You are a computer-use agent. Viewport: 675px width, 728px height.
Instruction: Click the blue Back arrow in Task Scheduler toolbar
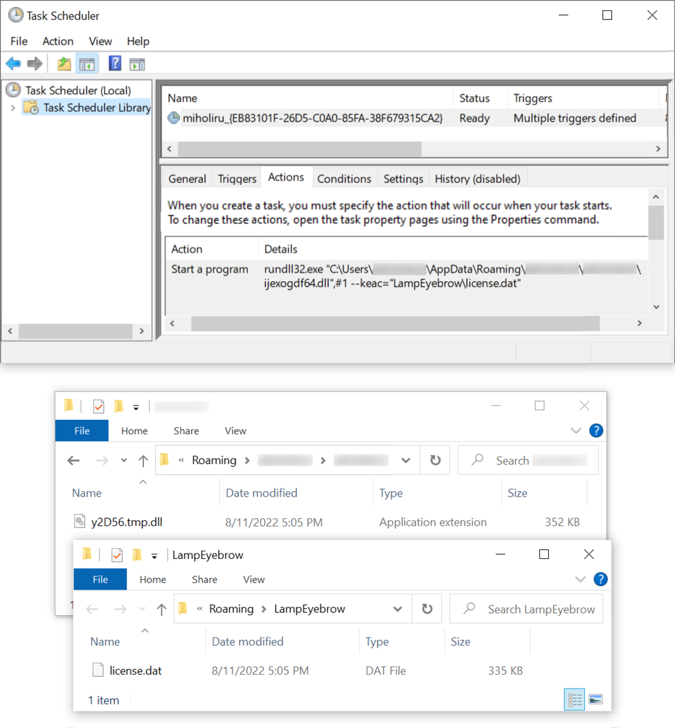pyautogui.click(x=13, y=64)
